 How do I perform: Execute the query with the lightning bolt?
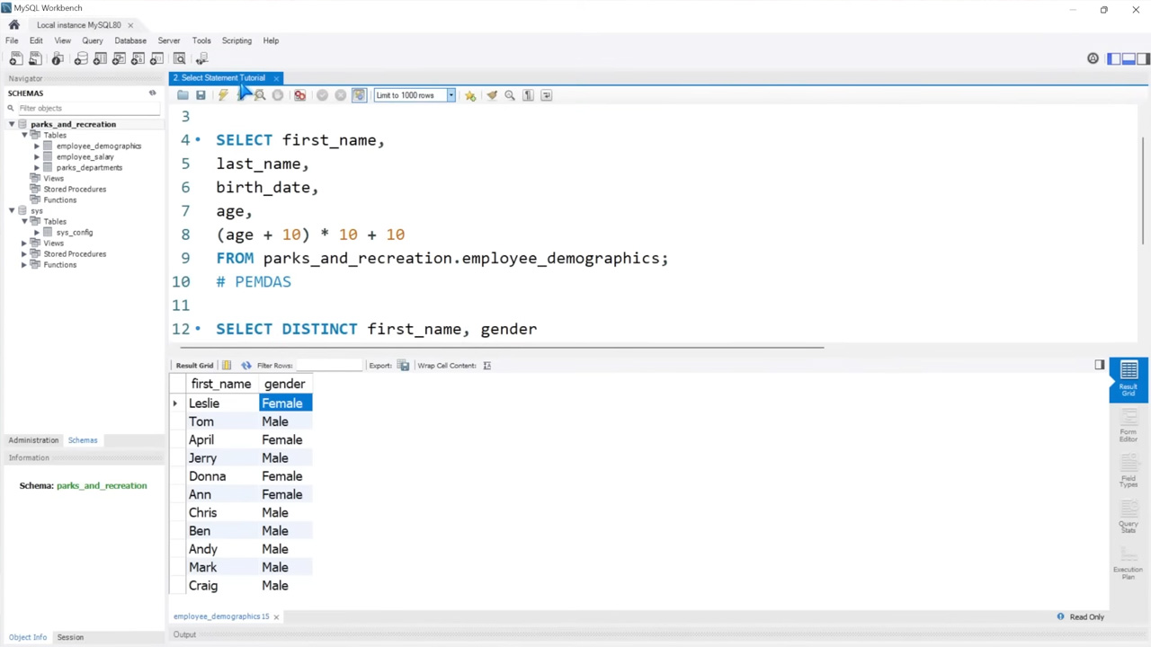(223, 95)
